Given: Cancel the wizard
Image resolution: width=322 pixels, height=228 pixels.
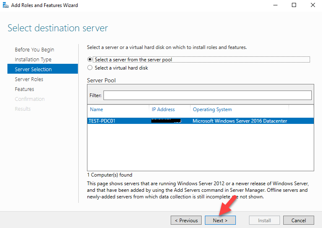Looking at the screenshot, I should 298,220.
